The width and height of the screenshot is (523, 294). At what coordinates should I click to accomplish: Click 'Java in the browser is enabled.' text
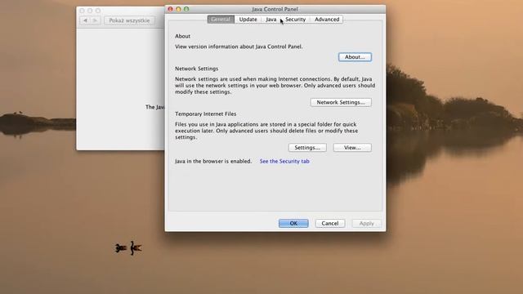tap(213, 162)
